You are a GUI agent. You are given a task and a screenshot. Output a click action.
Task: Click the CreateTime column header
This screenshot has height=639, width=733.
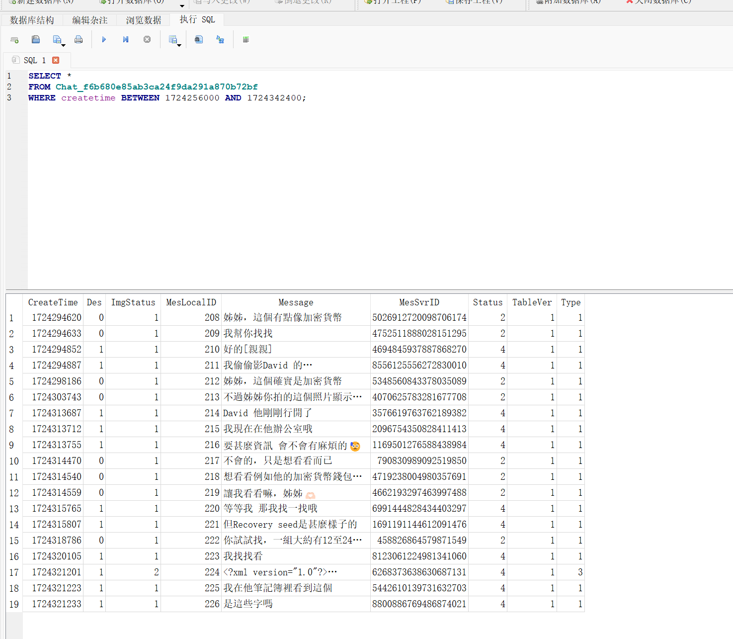coord(53,302)
